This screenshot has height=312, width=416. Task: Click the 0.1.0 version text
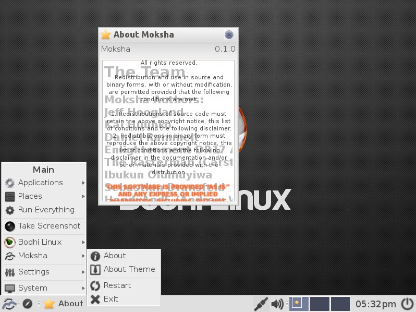(x=225, y=49)
